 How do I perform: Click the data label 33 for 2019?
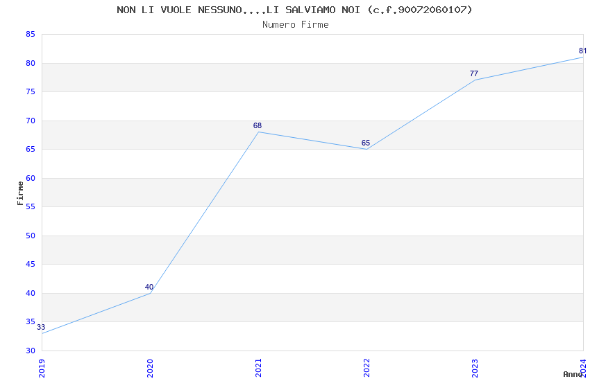41,327
